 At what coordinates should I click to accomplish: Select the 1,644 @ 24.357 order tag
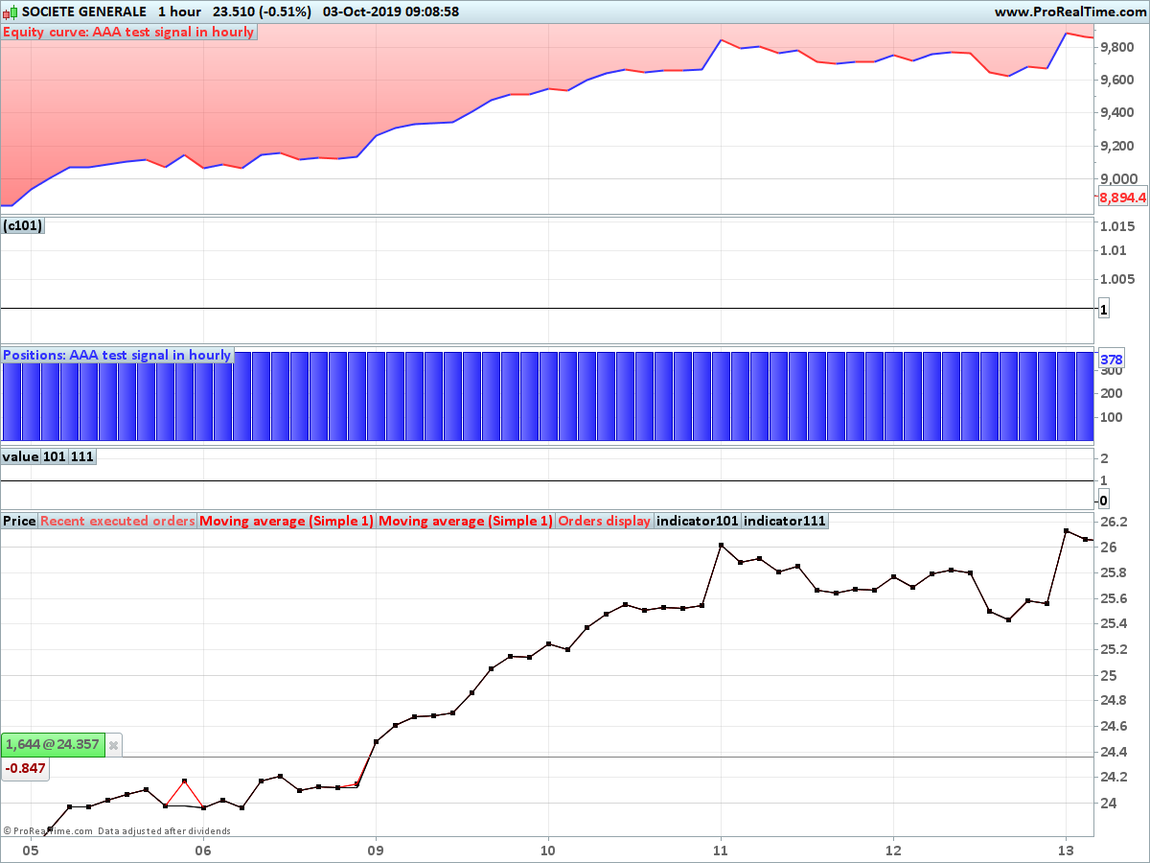(x=53, y=745)
